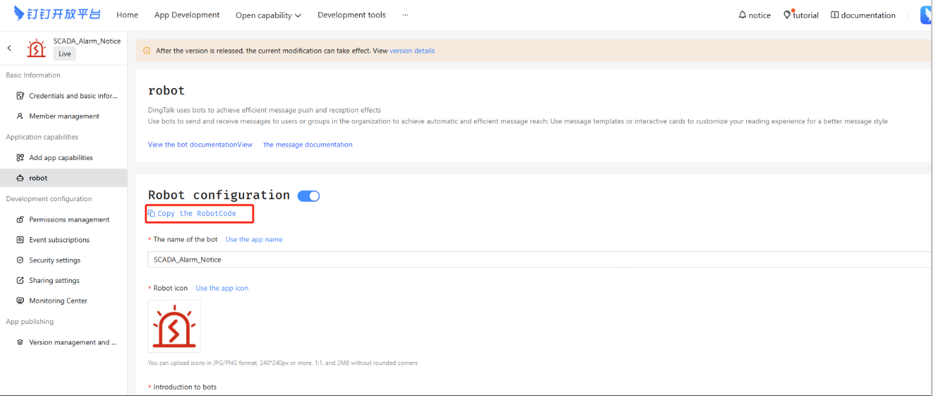Click the back arrow beside SCADA_Alarm_Notice
Viewport: 933px width, 396px height.
click(x=9, y=48)
